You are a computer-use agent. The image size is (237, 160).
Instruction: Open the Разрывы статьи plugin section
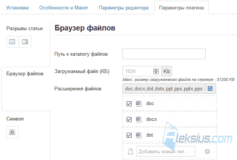coord(25,29)
